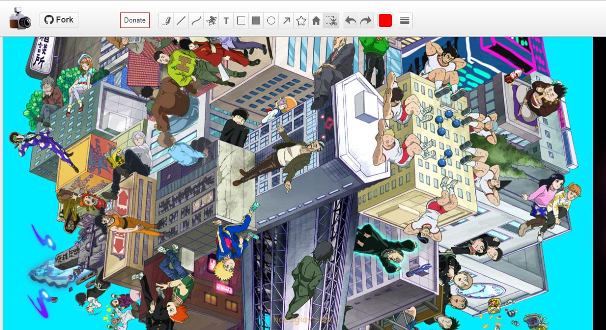
Task: Select the pencil freehand drawing tool
Action: (x=167, y=20)
